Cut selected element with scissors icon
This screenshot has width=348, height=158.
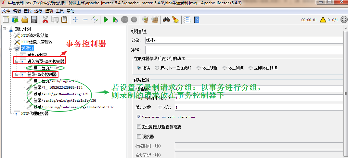45,20
